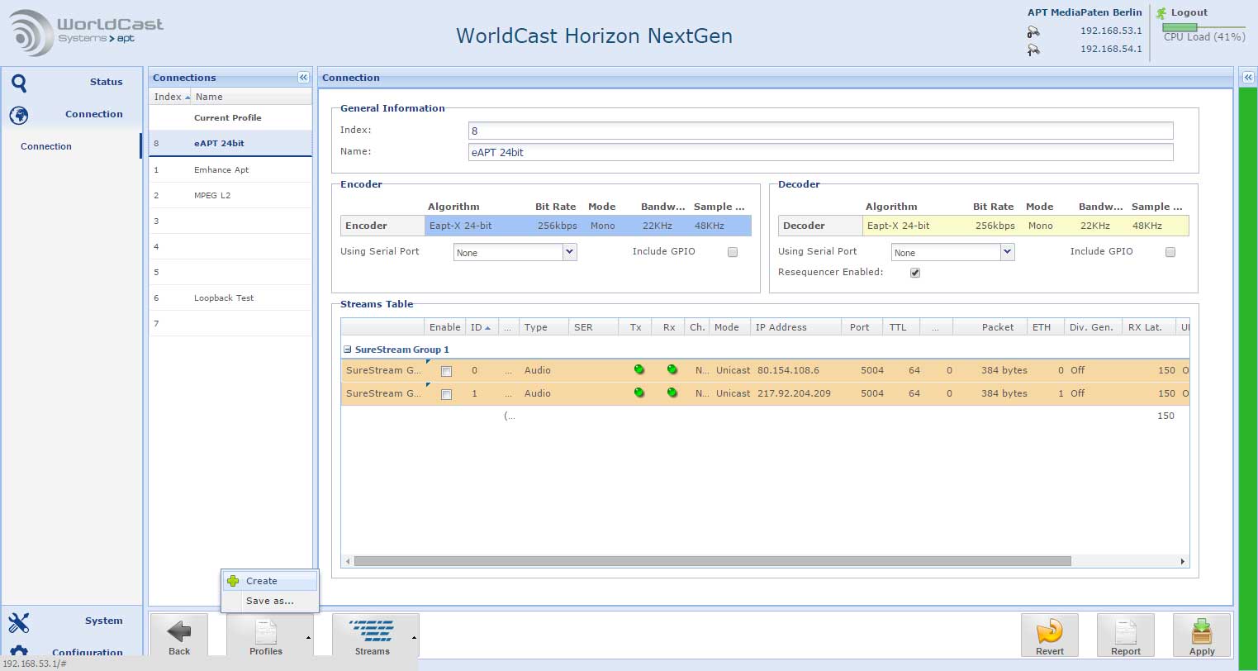The image size is (1258, 671).
Task: Open the Streams dropdown arrow
Action: tap(414, 638)
